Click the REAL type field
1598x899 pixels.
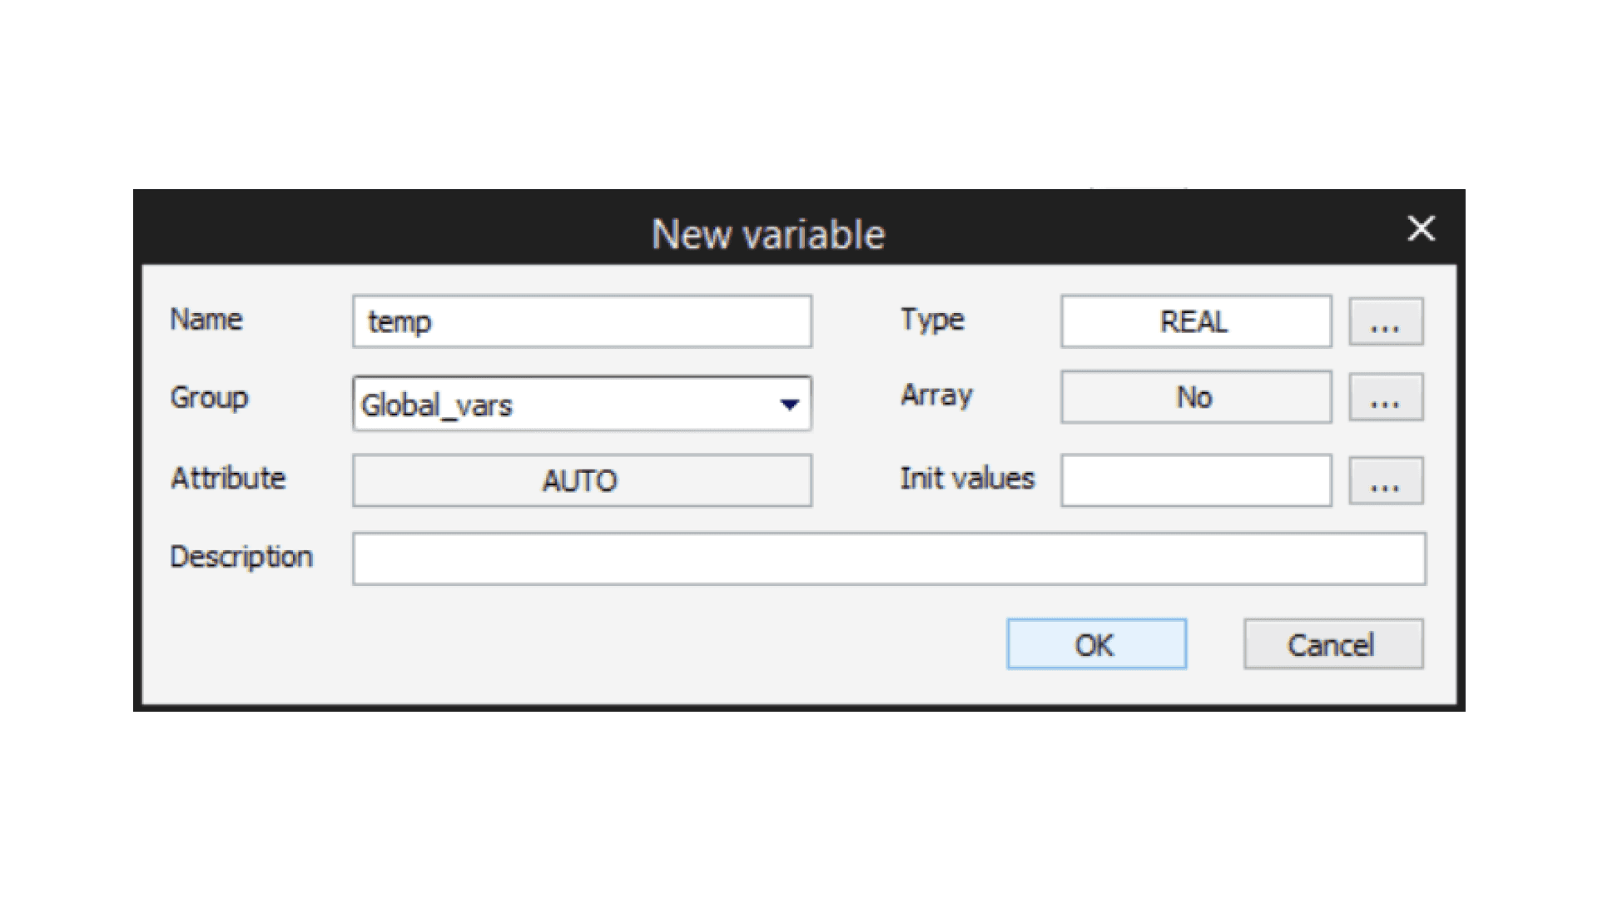[x=1195, y=321]
